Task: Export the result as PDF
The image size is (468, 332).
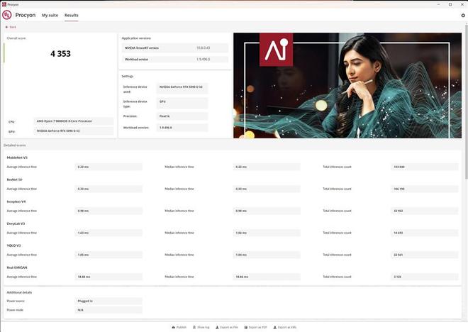Action: point(255,327)
